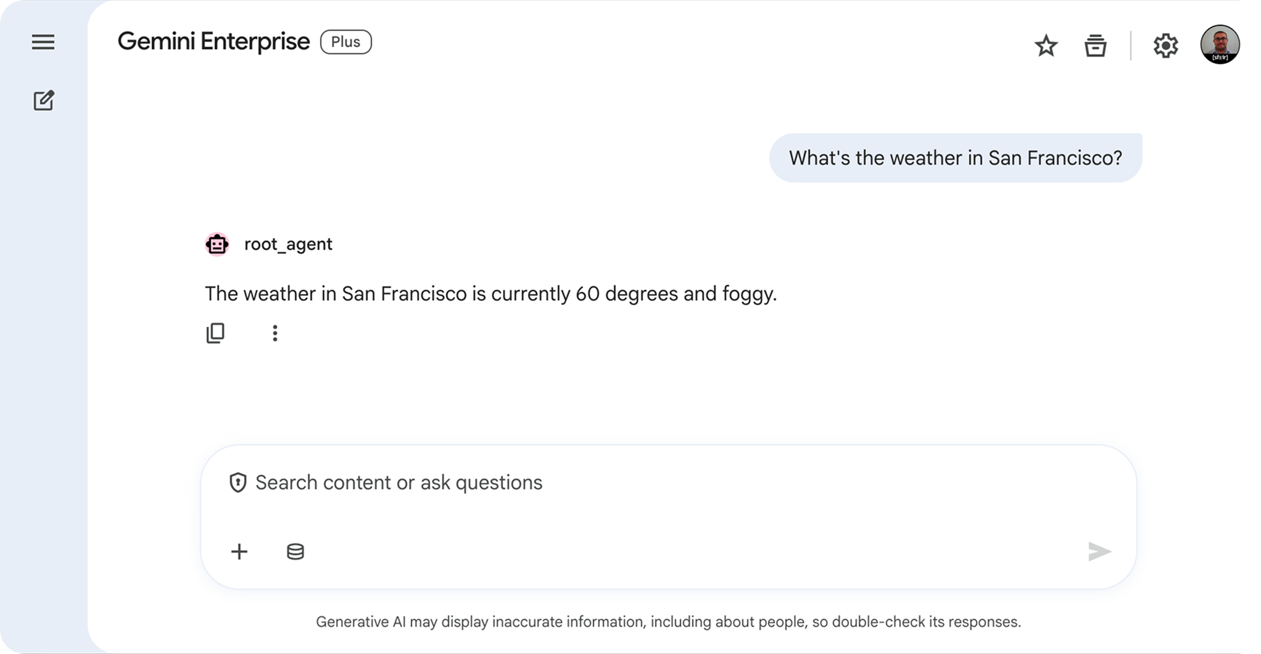
Task: Click the agent weather response text
Action: click(x=490, y=294)
